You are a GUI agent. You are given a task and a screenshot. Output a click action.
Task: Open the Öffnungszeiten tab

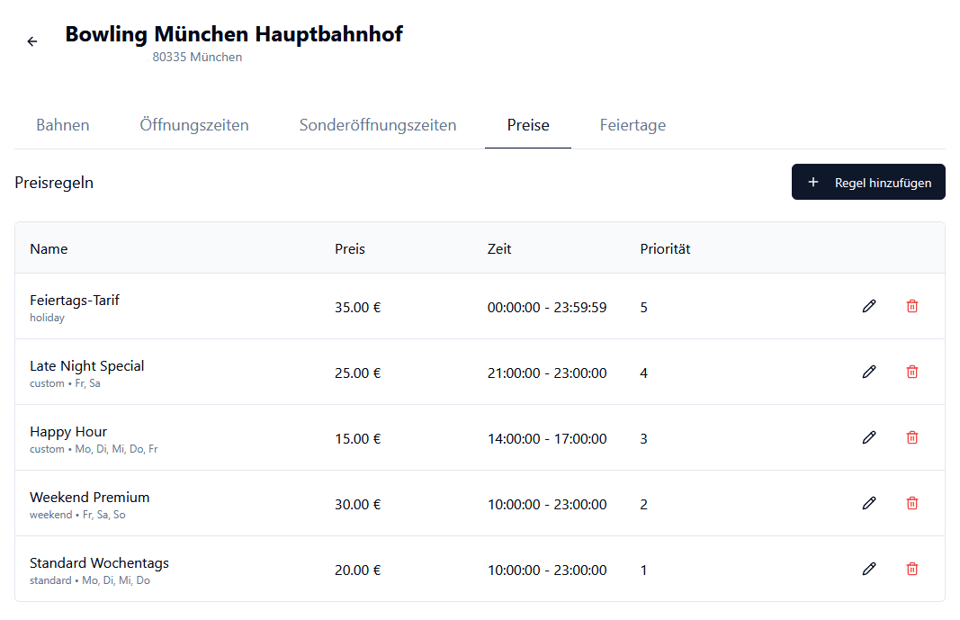193,125
